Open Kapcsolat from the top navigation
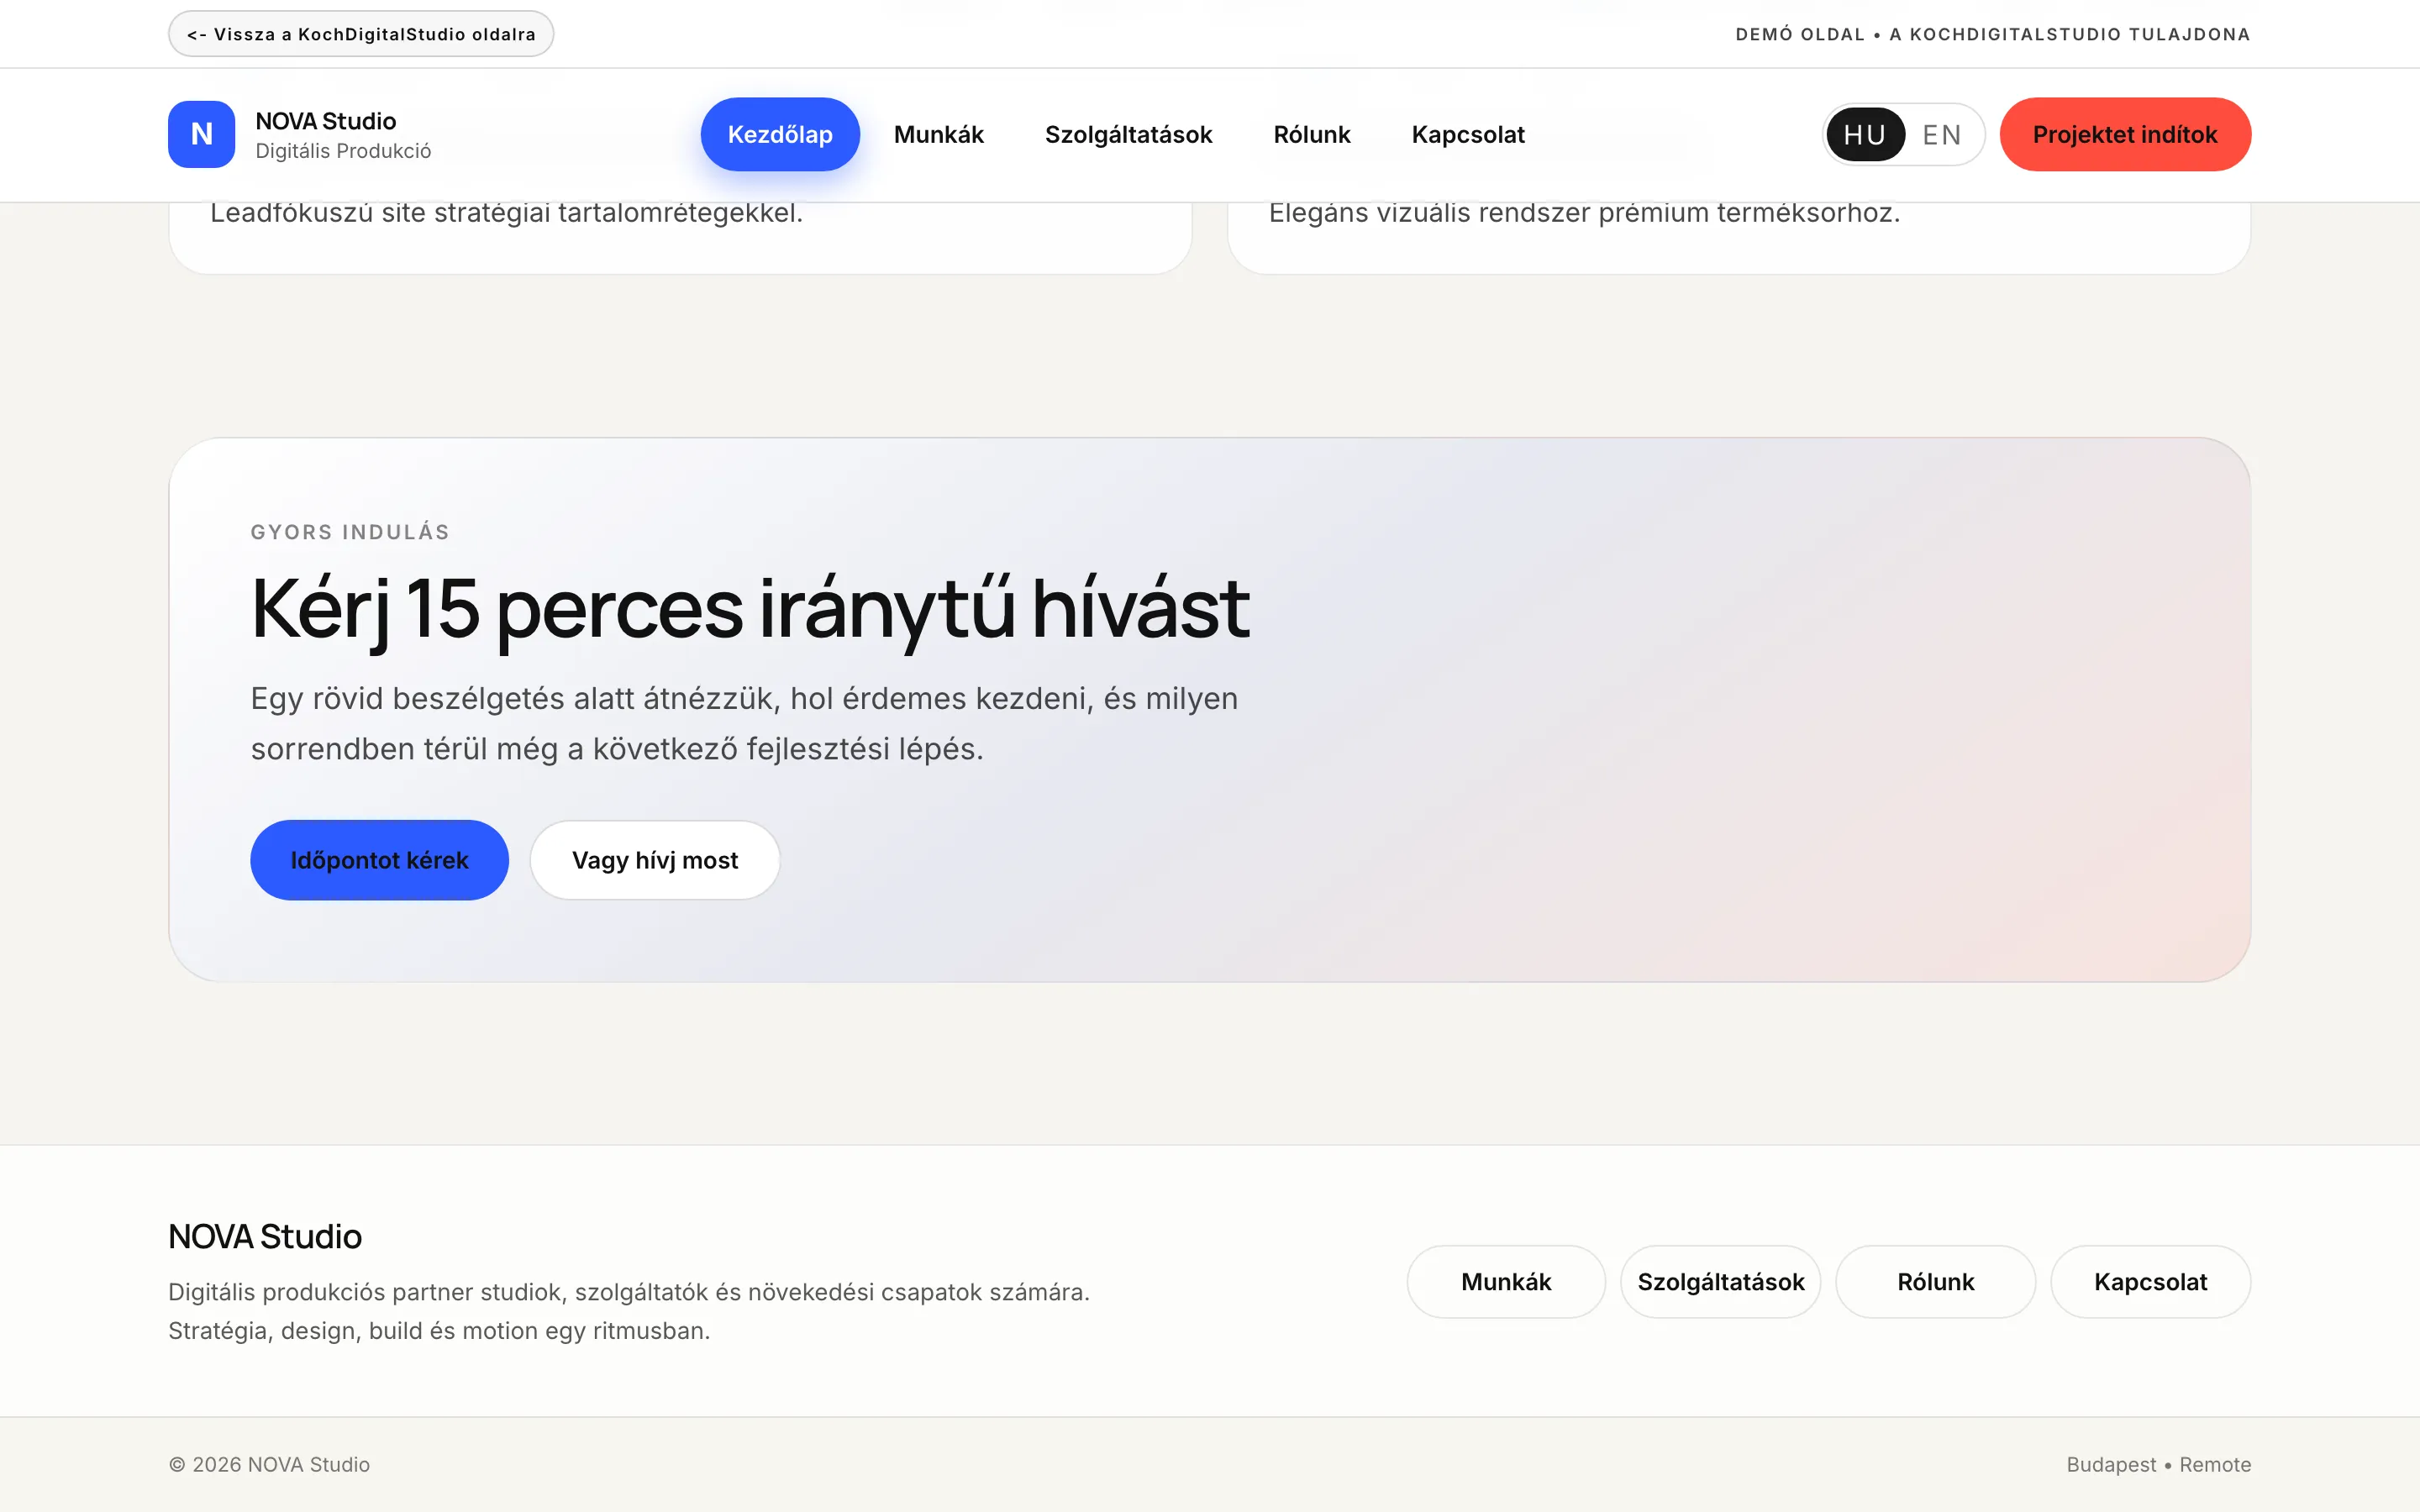The image size is (2420, 1512). pos(1468,134)
